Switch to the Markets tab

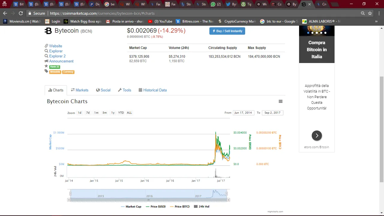[79, 90]
